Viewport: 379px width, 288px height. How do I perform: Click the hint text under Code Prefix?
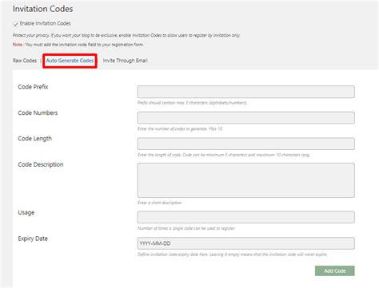tap(192, 103)
